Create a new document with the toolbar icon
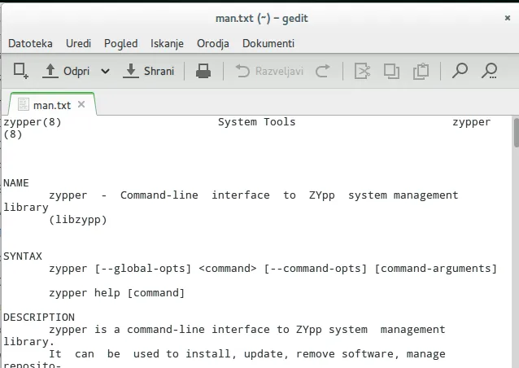This screenshot has width=519, height=368. pyautogui.click(x=21, y=71)
